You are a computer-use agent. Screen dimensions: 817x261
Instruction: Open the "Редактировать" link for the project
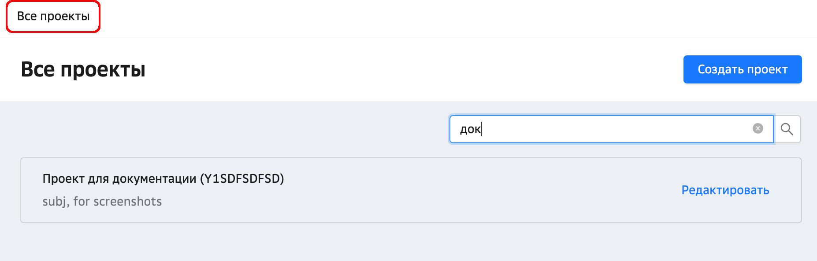[x=725, y=190]
